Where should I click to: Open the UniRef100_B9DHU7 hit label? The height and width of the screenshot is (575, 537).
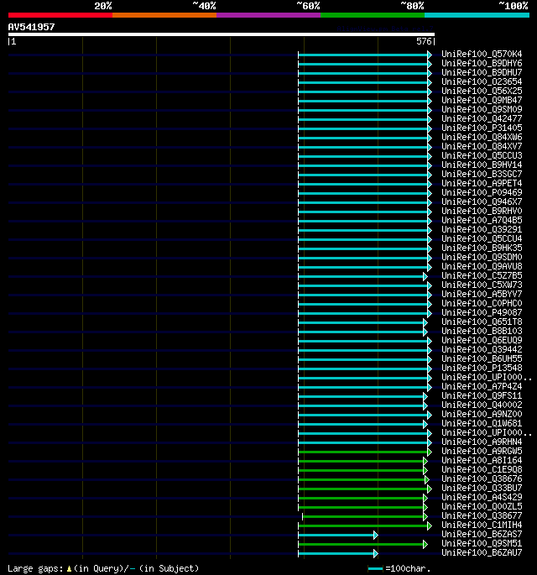pos(482,72)
